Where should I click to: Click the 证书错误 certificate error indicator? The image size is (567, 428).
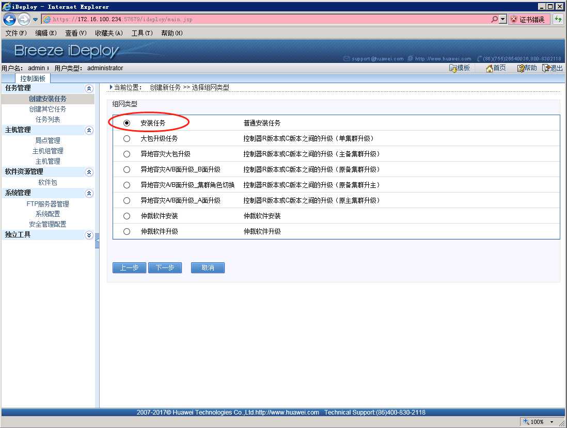tap(529, 20)
